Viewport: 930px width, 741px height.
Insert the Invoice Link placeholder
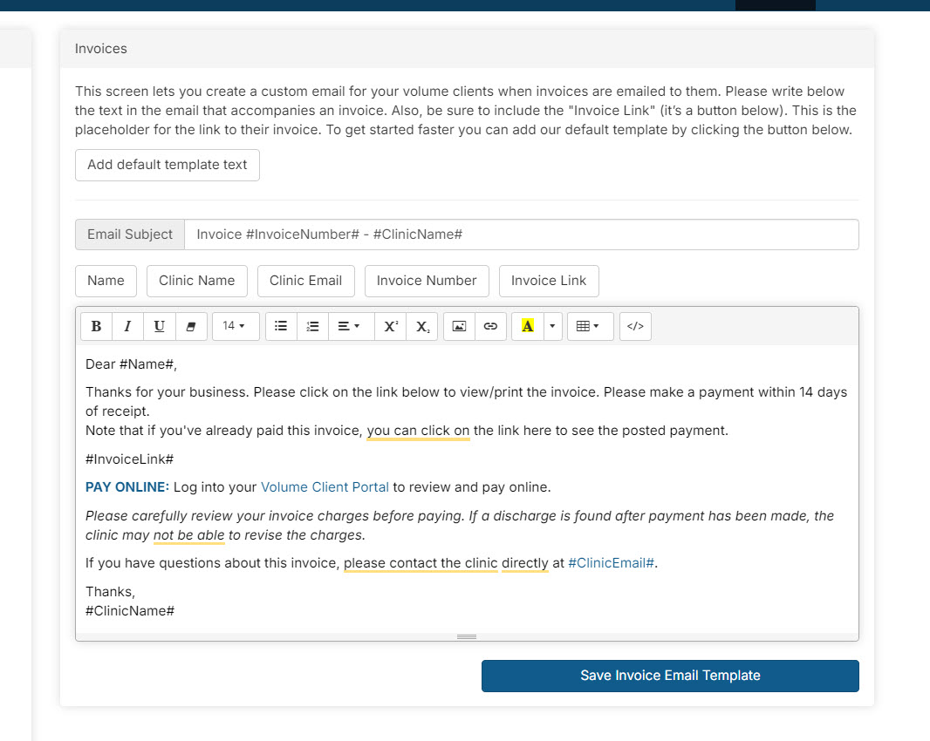[549, 281]
